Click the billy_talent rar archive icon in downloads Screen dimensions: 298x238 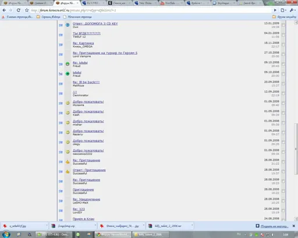150,226
